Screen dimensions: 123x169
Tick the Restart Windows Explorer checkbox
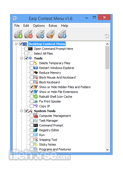[32, 68]
